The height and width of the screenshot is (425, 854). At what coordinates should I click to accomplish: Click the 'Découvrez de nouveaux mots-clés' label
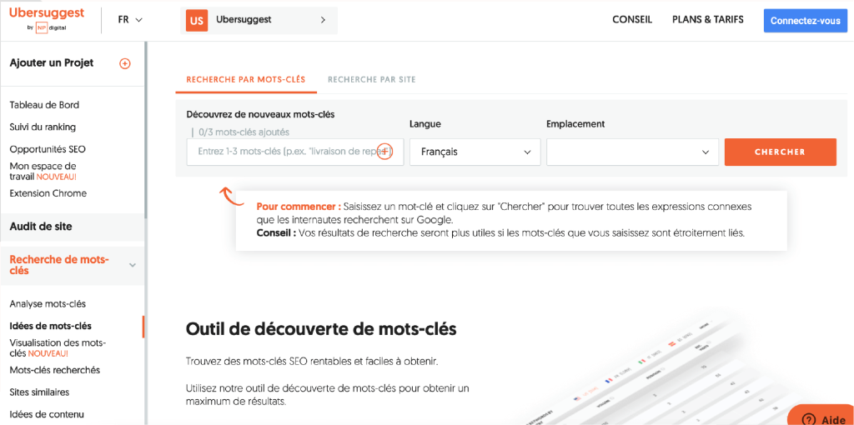[260, 114]
